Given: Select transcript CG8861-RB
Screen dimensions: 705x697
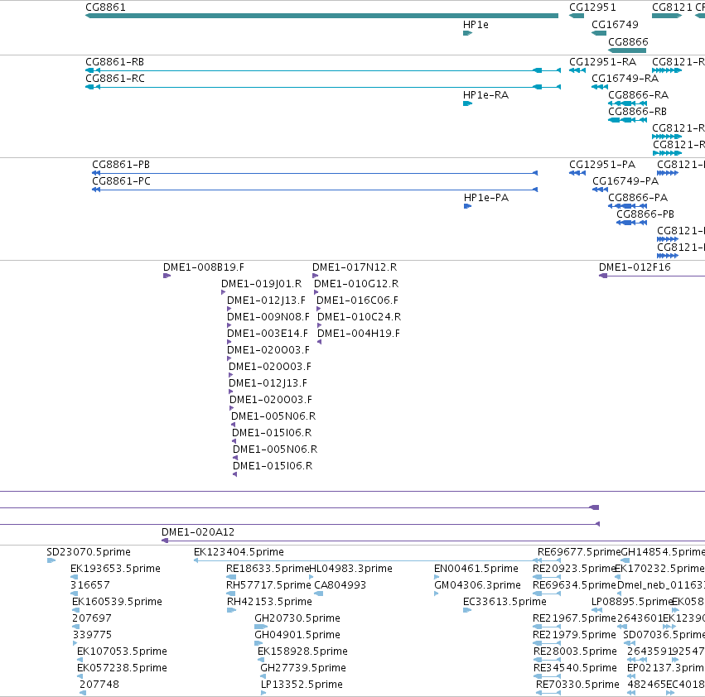Looking at the screenshot, I should pos(323,70).
